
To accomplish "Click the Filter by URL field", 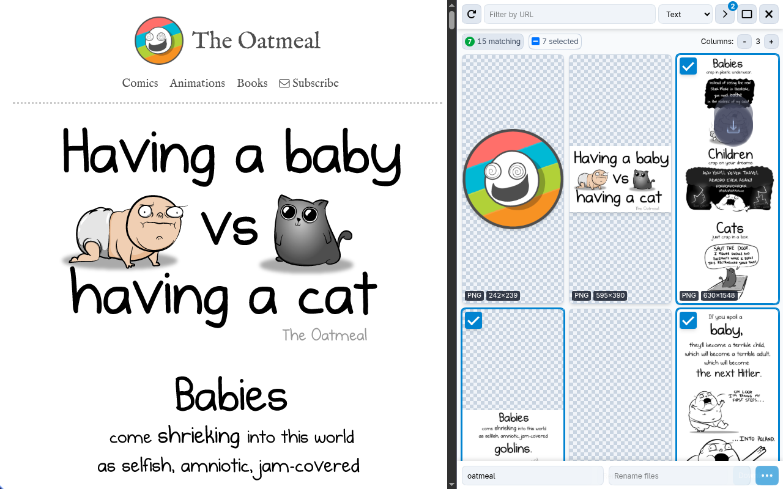I will pos(570,14).
